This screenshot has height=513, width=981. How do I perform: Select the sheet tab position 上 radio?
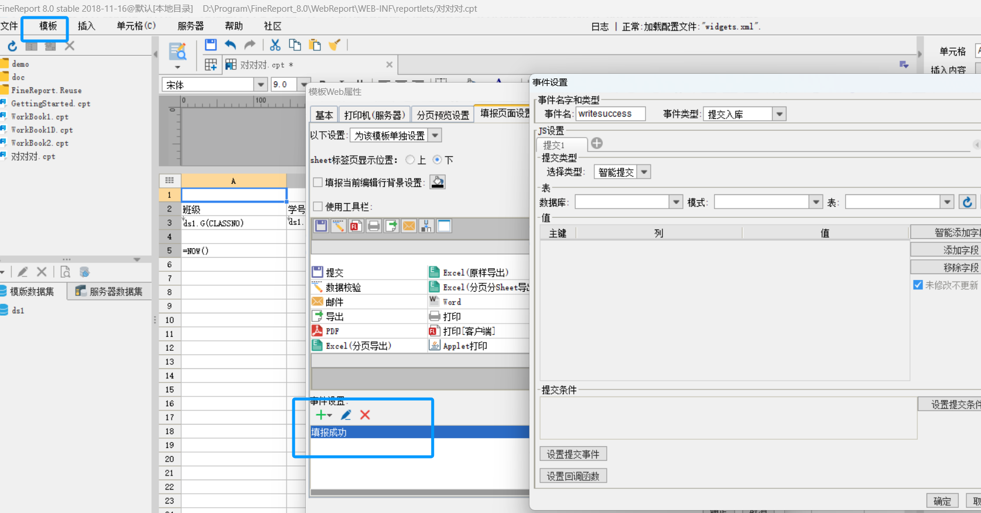pos(410,160)
